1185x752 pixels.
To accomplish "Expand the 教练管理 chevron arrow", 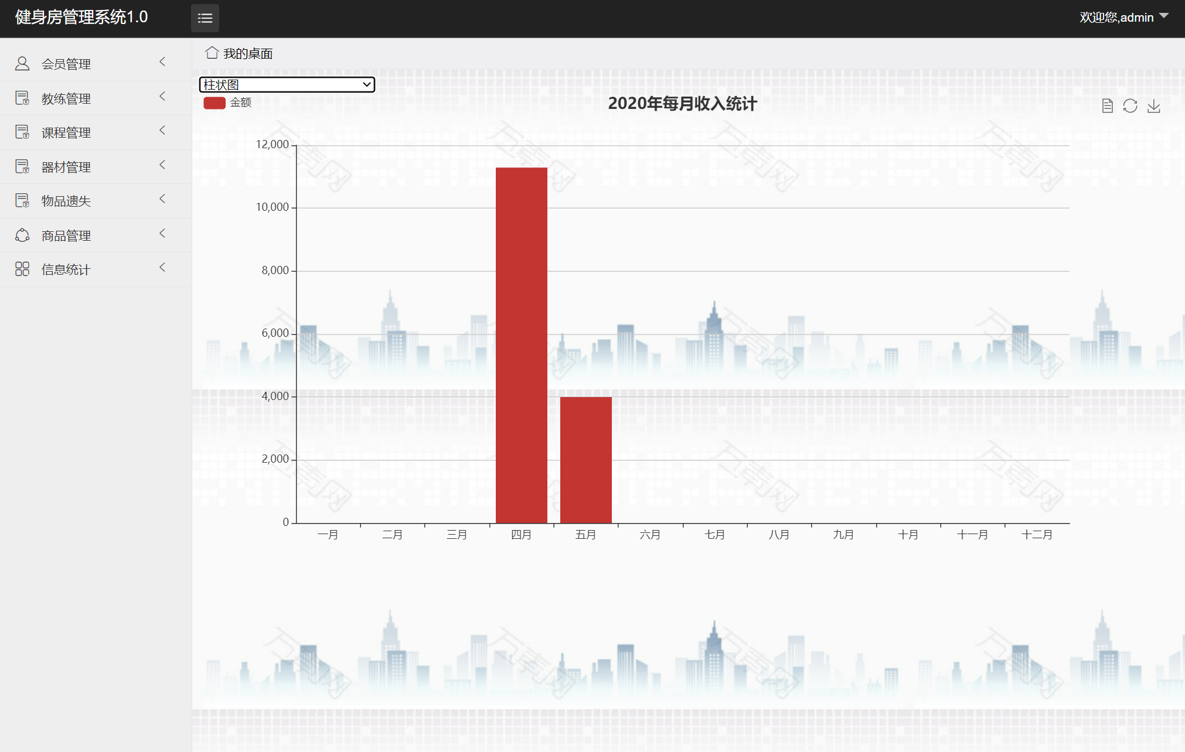I will pyautogui.click(x=162, y=96).
